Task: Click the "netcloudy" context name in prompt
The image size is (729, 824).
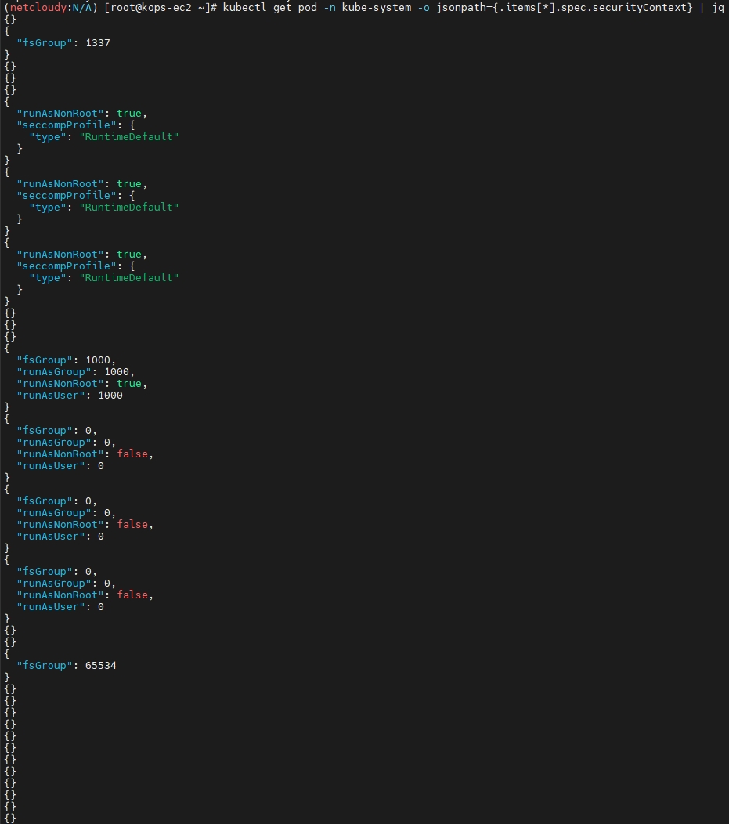Action: 38,7
